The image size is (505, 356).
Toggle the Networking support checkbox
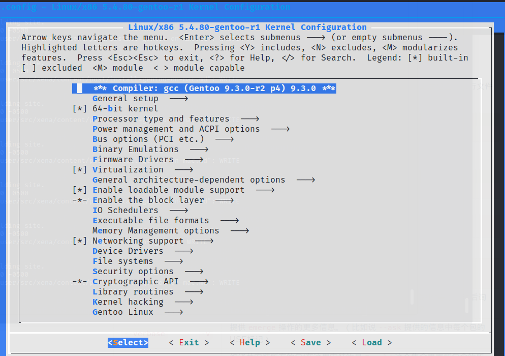click(x=80, y=241)
